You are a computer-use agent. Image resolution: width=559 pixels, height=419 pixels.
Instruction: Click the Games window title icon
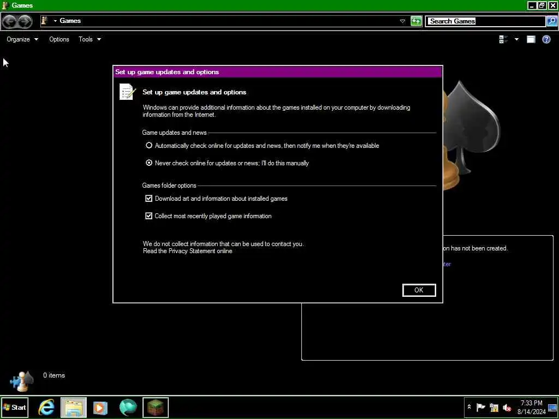(x=5, y=5)
